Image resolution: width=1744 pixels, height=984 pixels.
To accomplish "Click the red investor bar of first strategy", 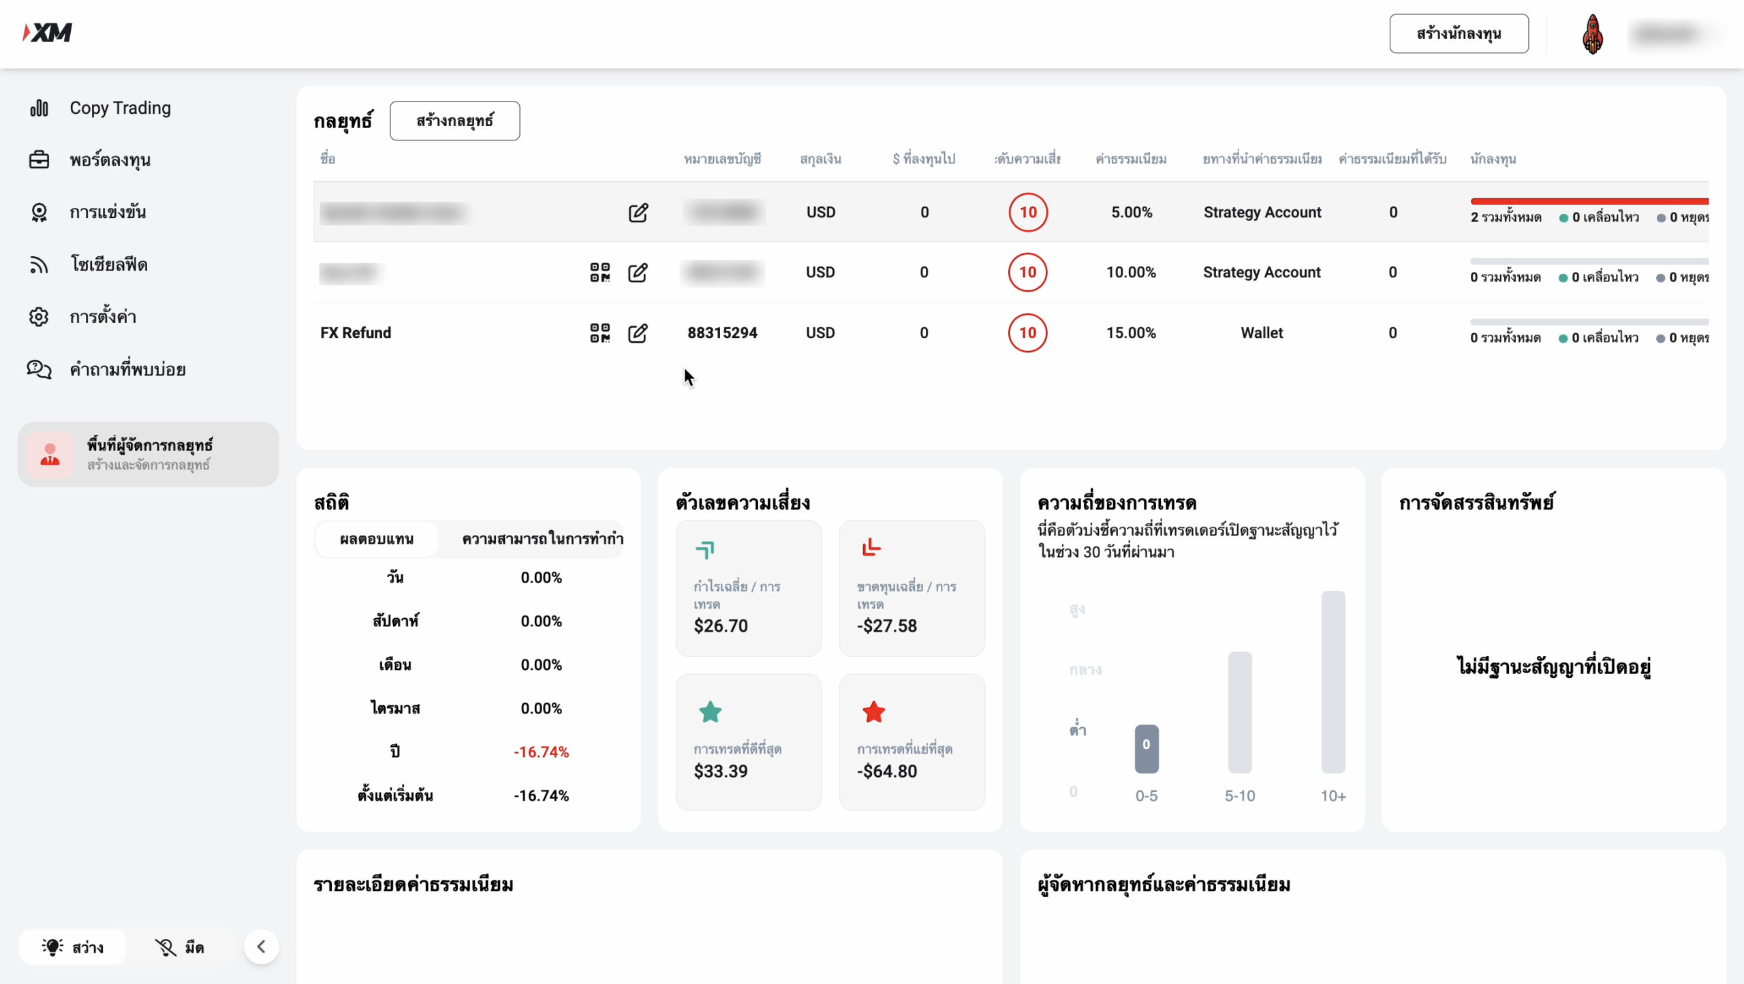I will [1589, 201].
